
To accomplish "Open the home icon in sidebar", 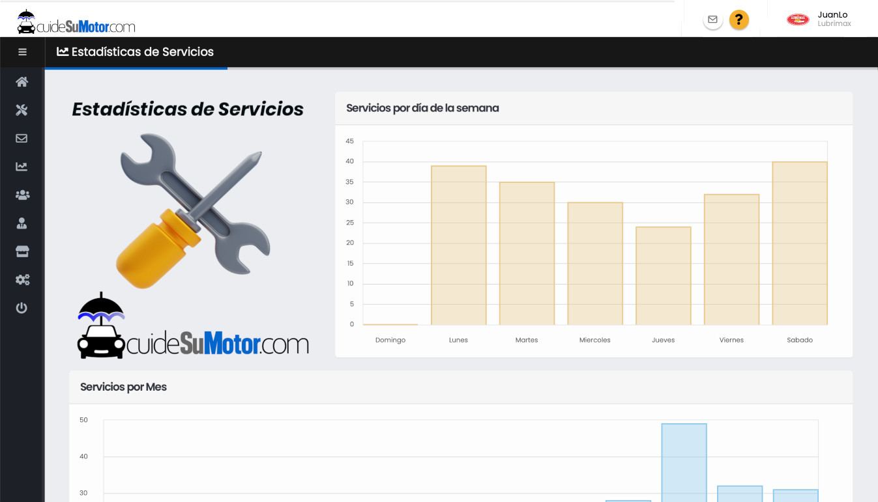I will [22, 82].
